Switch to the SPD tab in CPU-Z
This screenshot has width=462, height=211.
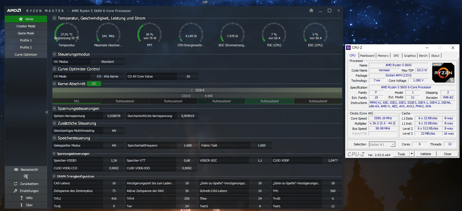click(x=396, y=56)
